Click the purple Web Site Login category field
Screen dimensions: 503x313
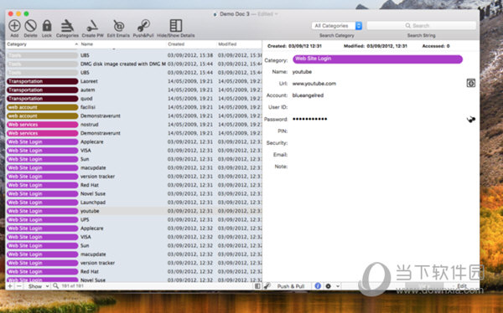tap(377, 59)
